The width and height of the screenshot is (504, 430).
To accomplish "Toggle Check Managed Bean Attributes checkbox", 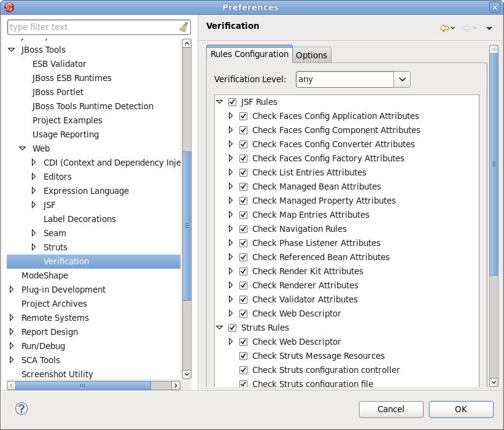I will (x=243, y=187).
